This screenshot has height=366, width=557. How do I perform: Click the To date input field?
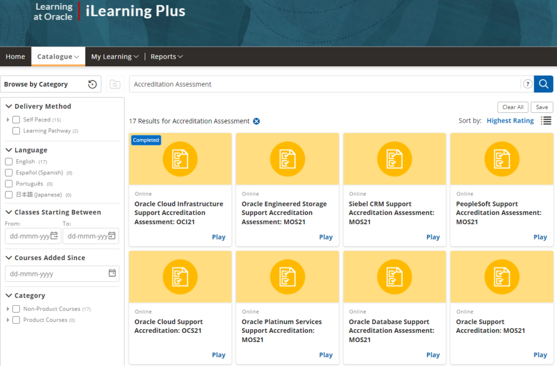91,236
